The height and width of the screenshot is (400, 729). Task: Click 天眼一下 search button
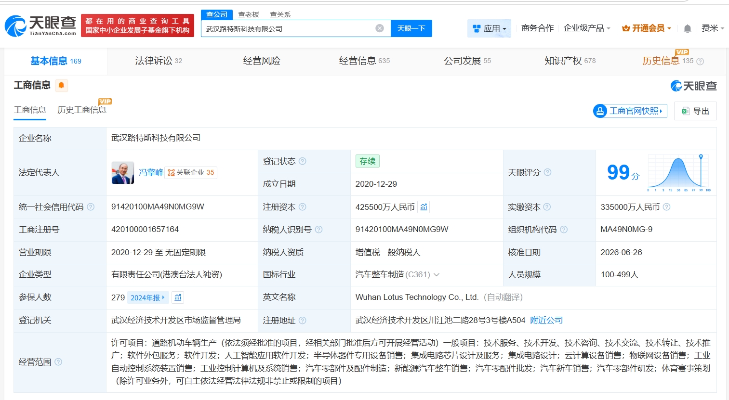tap(411, 28)
